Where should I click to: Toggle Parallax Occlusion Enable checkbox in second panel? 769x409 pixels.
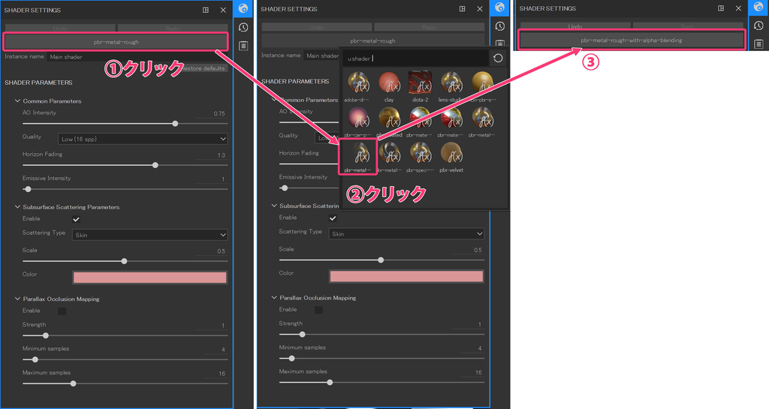click(x=318, y=310)
